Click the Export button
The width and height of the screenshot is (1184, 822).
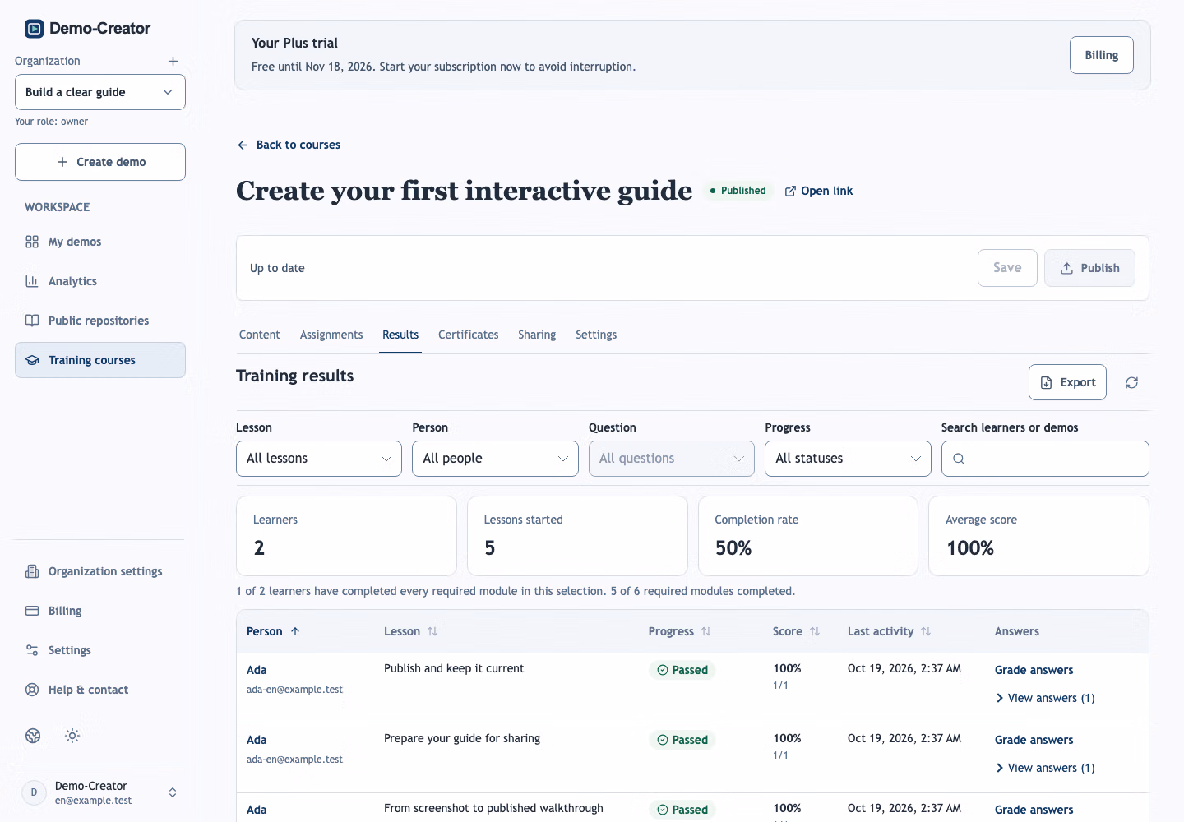[x=1067, y=382]
